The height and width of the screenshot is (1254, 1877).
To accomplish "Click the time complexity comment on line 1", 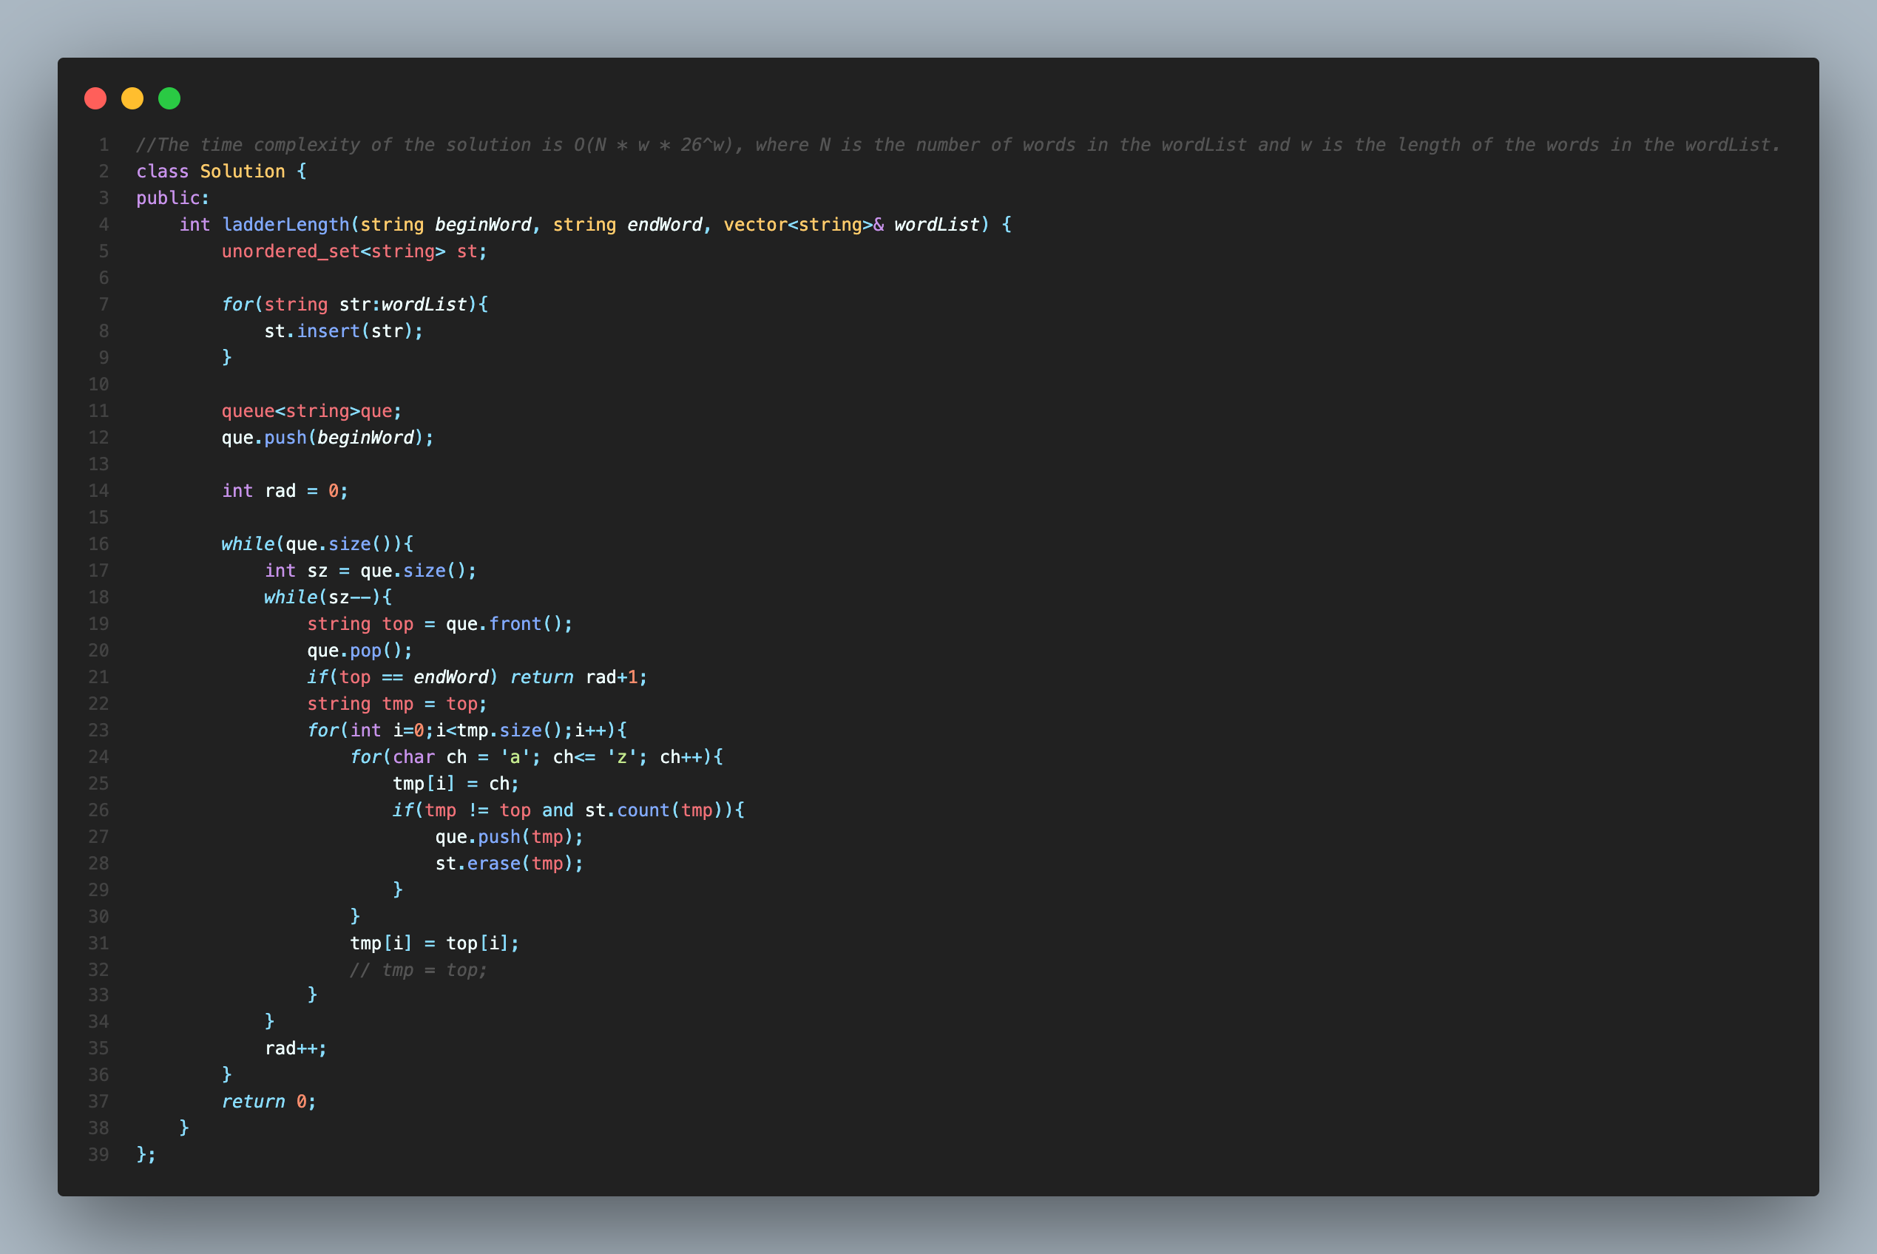I will [957, 145].
